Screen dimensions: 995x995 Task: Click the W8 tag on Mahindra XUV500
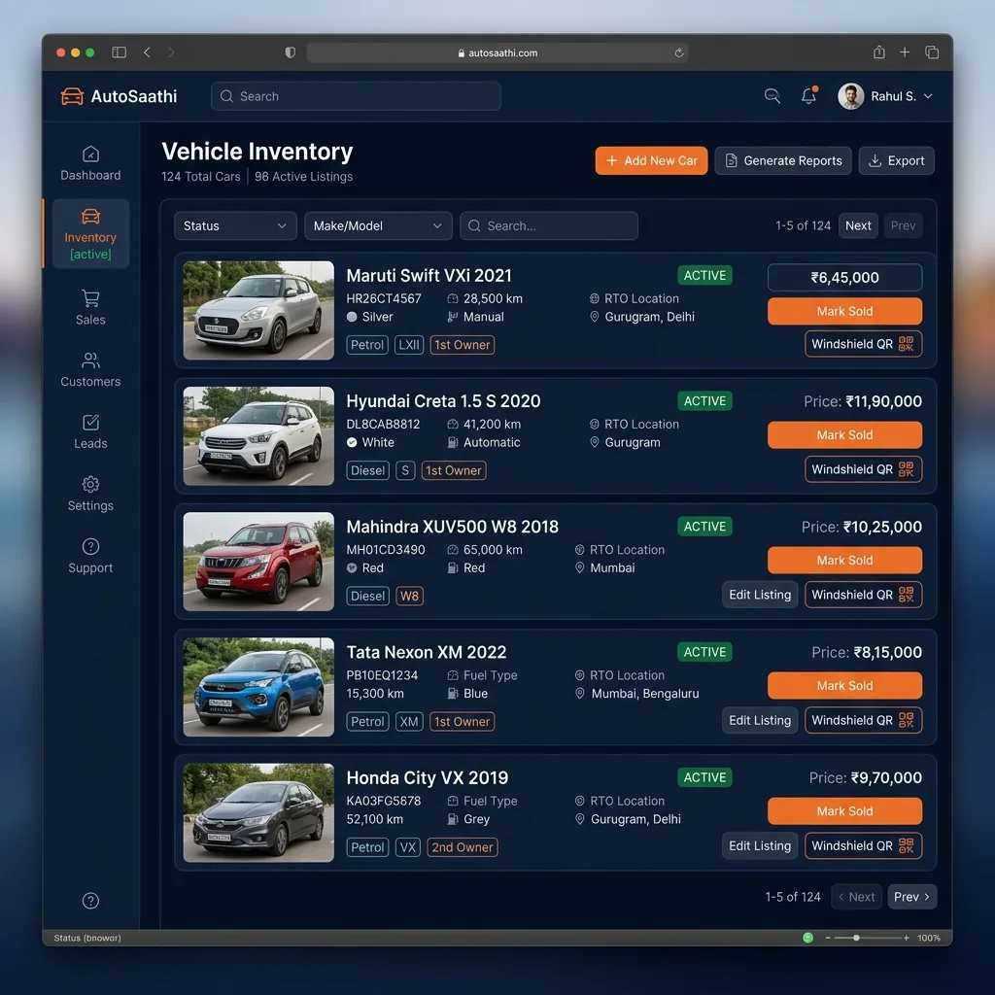(x=409, y=597)
